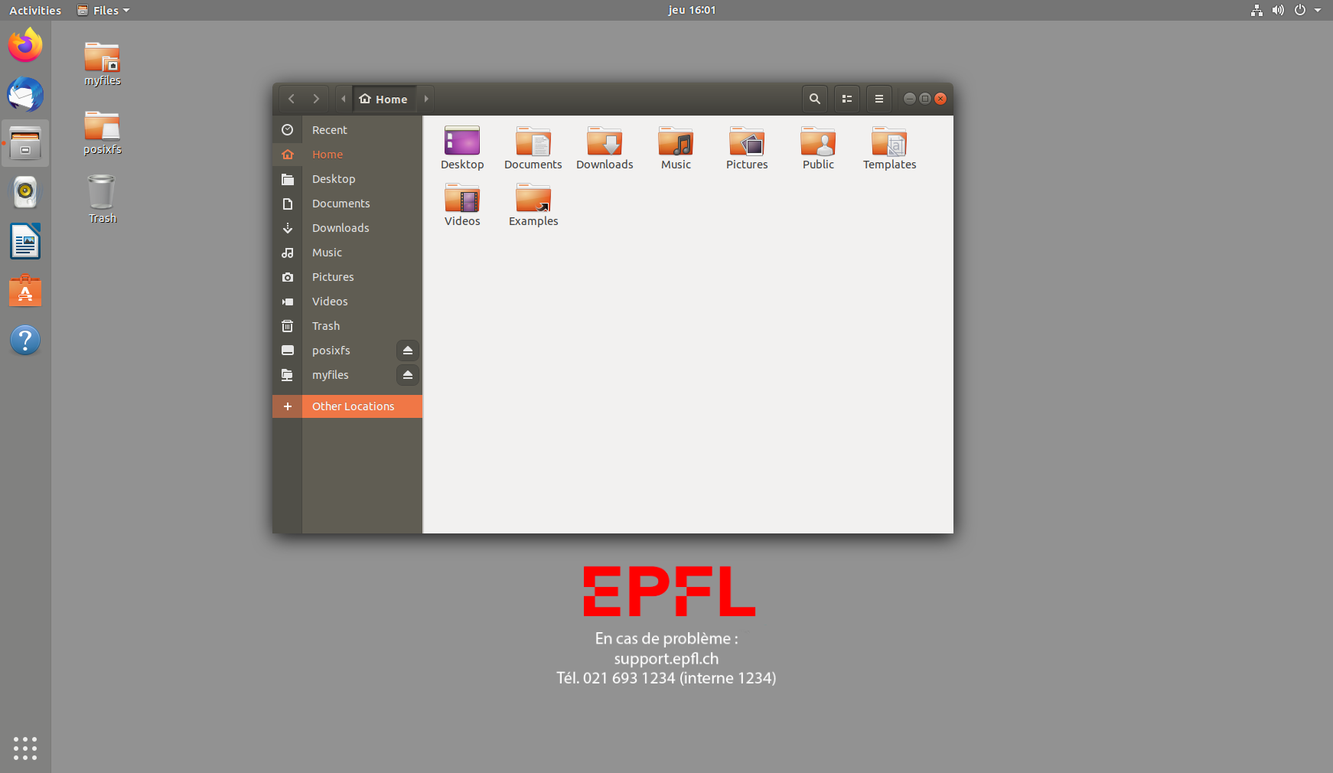This screenshot has height=773, width=1333.
Task: Launch Thunderbird mail from the dock
Action: pos(25,95)
